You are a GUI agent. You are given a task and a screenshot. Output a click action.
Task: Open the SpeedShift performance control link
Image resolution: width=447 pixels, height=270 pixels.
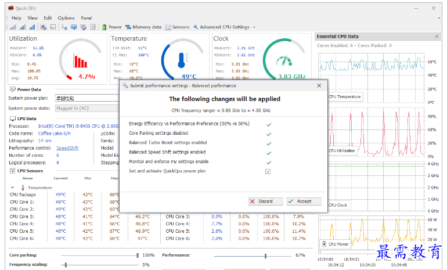[67, 148]
